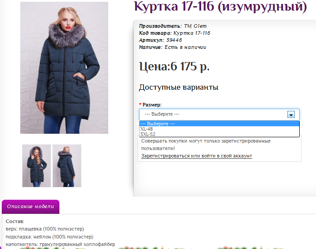Screen dimensions: 316x249
Task: Click the line 'верх: плащевка (100% полиэстер)'
Action: (45, 229)
